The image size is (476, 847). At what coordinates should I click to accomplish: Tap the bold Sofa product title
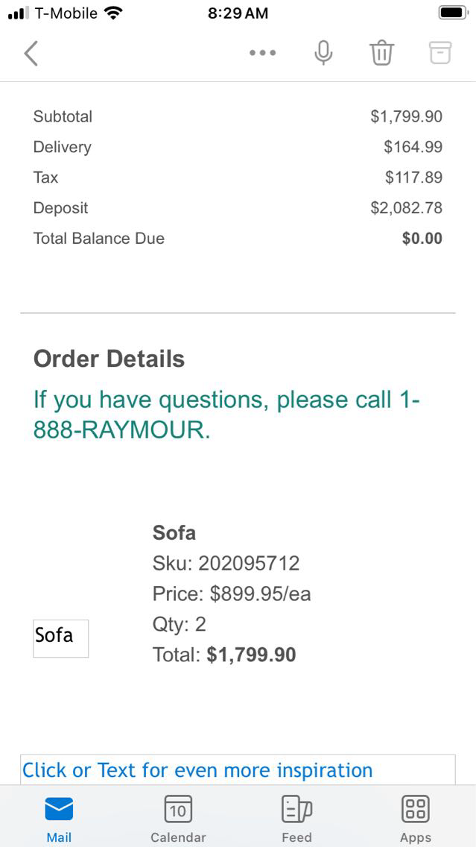[x=174, y=532]
